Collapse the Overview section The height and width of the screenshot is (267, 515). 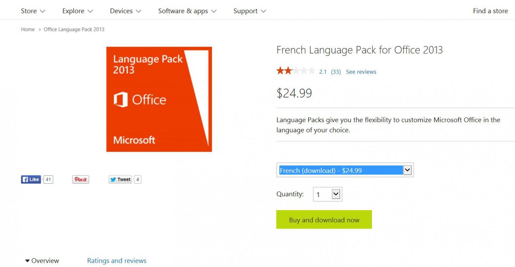[x=42, y=261]
